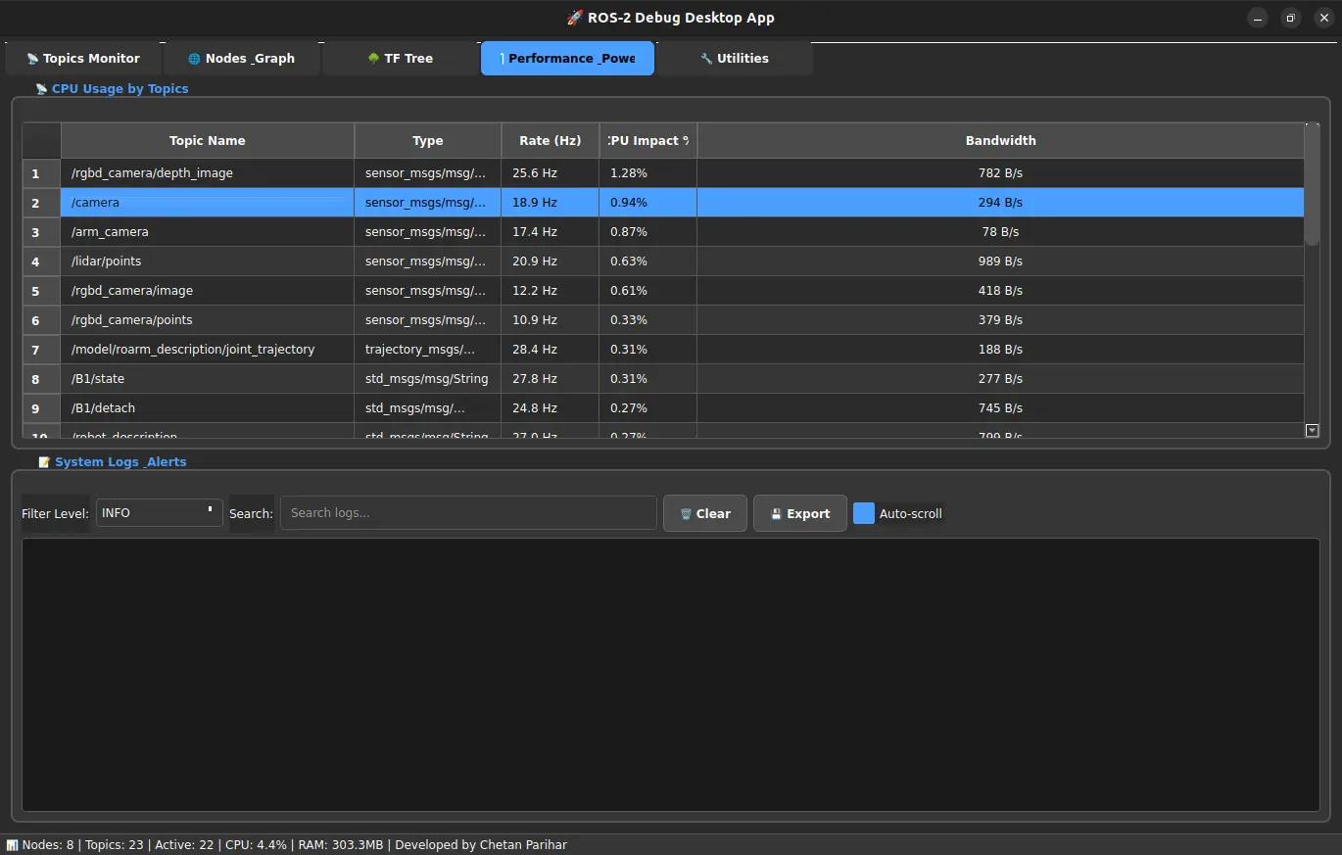This screenshot has width=1342, height=855.
Task: Click inside the Search logs input field
Action: click(468, 512)
